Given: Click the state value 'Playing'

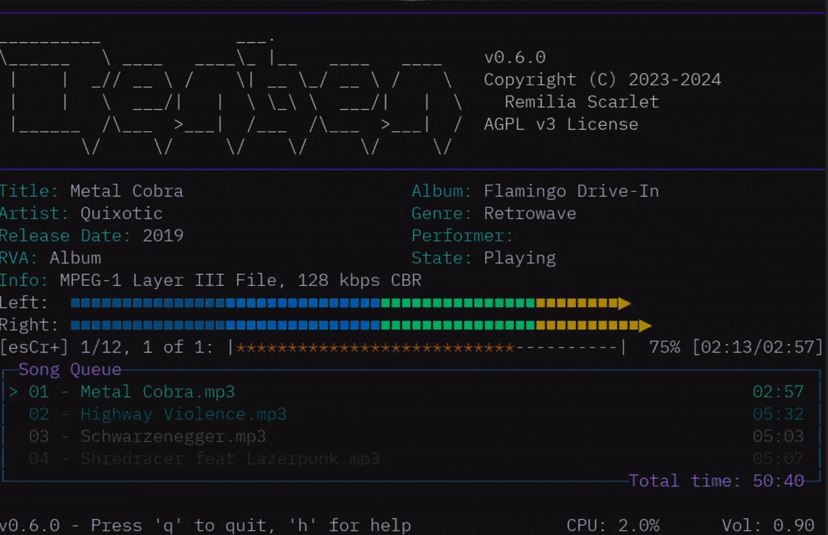Looking at the screenshot, I should click(520, 258).
